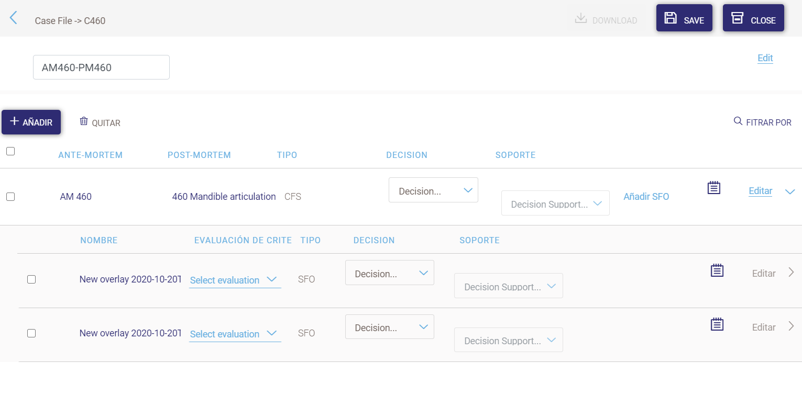Toggle the select-all header checkbox

10,151
